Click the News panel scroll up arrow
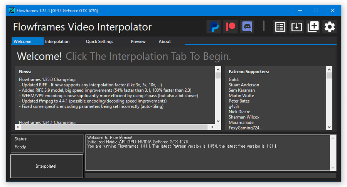The height and width of the screenshot is (187, 347). tap(218, 69)
